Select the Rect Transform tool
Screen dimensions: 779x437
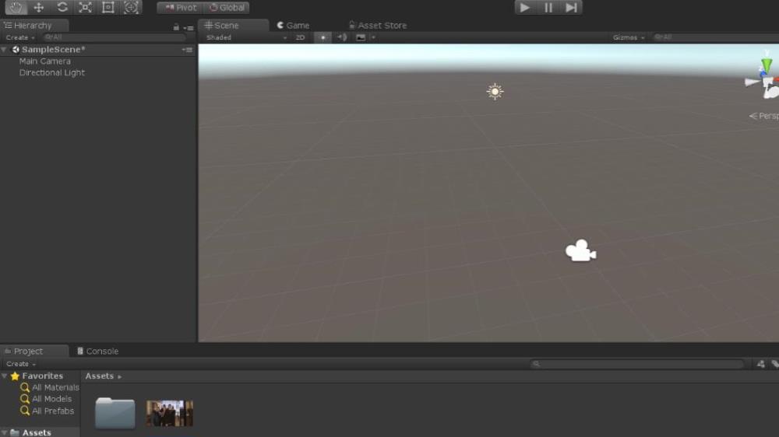point(108,8)
